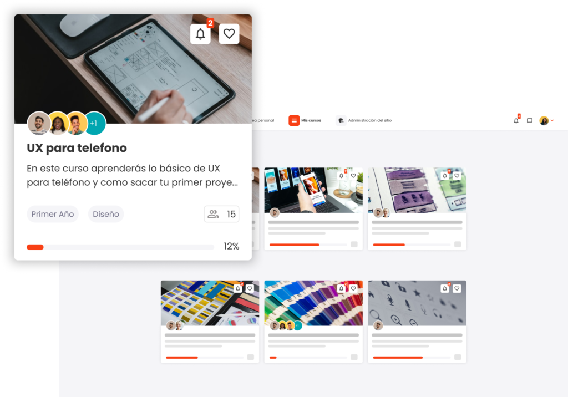Open bell on purple wireframe sketch card
Screen dimensions: 568x397
[x=445, y=176]
